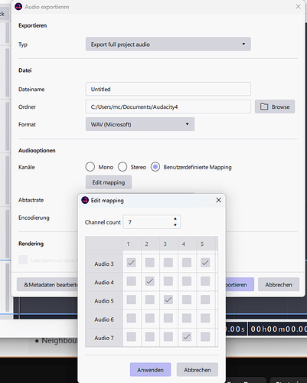Check Audio 7 channel 1 checkbox
This screenshot has width=307, height=383.
(x=132, y=337)
